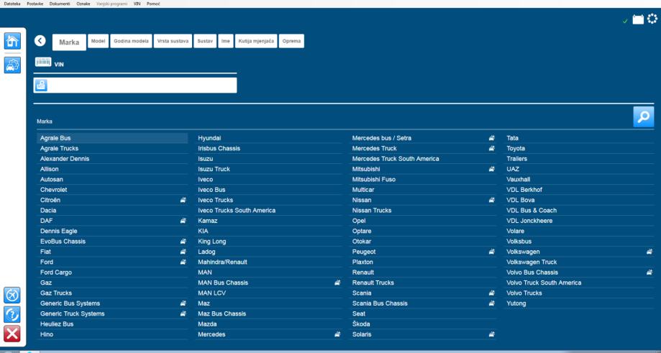The height and width of the screenshot is (353, 661).
Task: Click the vehicle icon beside DAF
Action: [x=183, y=221]
